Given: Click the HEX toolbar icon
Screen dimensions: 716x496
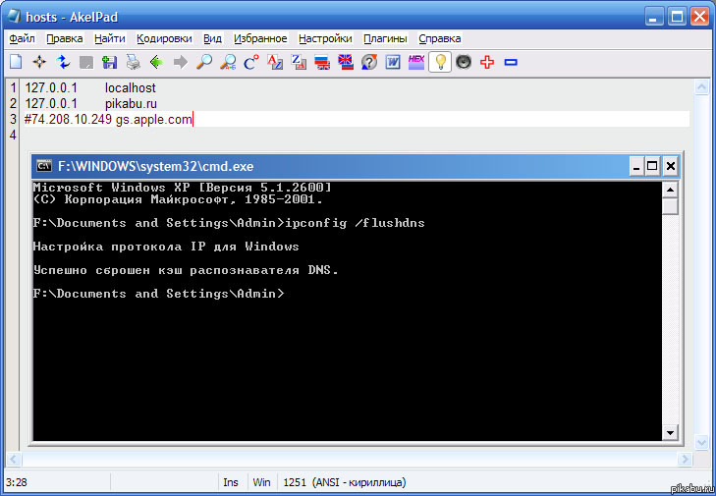Looking at the screenshot, I should pos(415,62).
